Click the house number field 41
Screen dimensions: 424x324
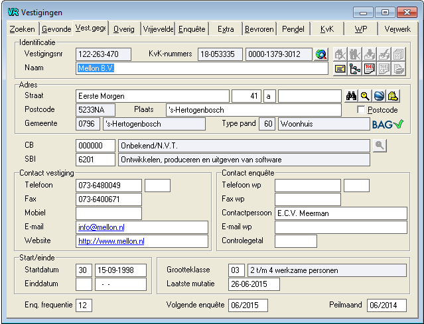(x=247, y=96)
